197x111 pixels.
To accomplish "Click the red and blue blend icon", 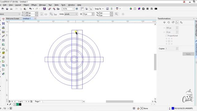I will (x=139, y=9).
